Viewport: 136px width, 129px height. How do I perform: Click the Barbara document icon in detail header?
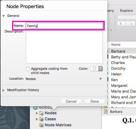click(106, 112)
